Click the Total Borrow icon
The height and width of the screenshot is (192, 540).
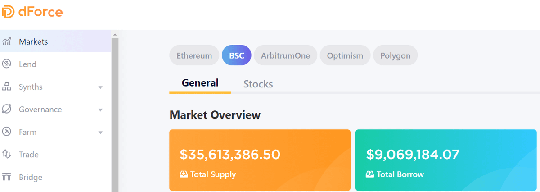(x=370, y=174)
